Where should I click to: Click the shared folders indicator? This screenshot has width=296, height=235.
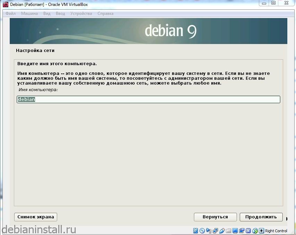[x=228, y=231]
